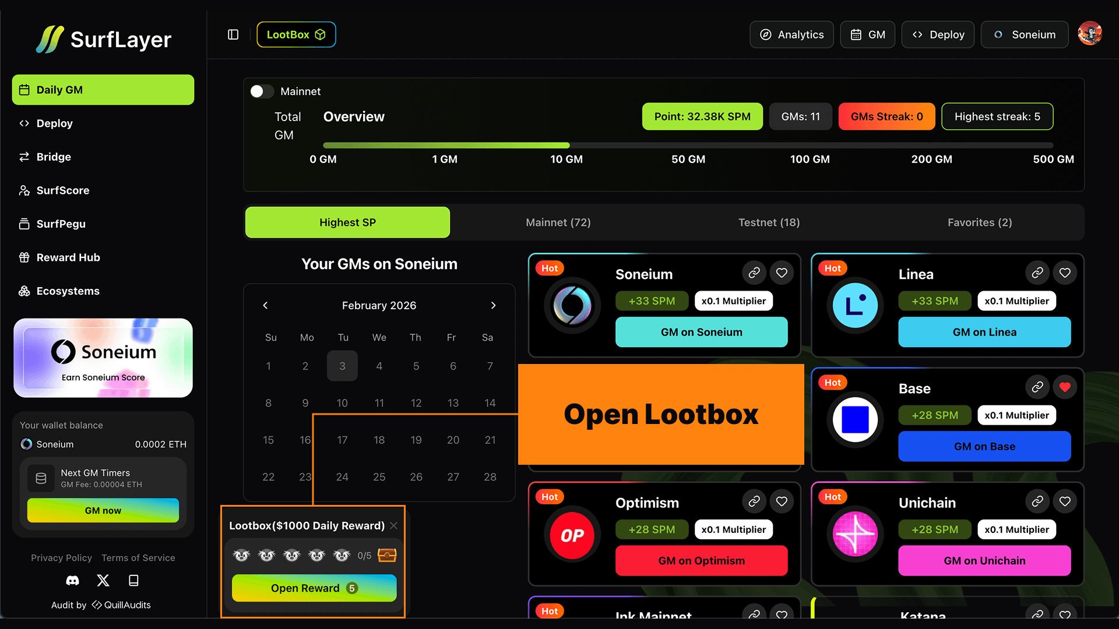
Task: Go to previous month in calendar
Action: click(265, 305)
